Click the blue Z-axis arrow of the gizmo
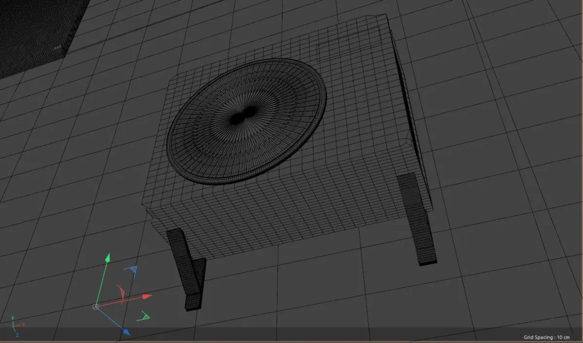This screenshot has width=583, height=343. 126,332
